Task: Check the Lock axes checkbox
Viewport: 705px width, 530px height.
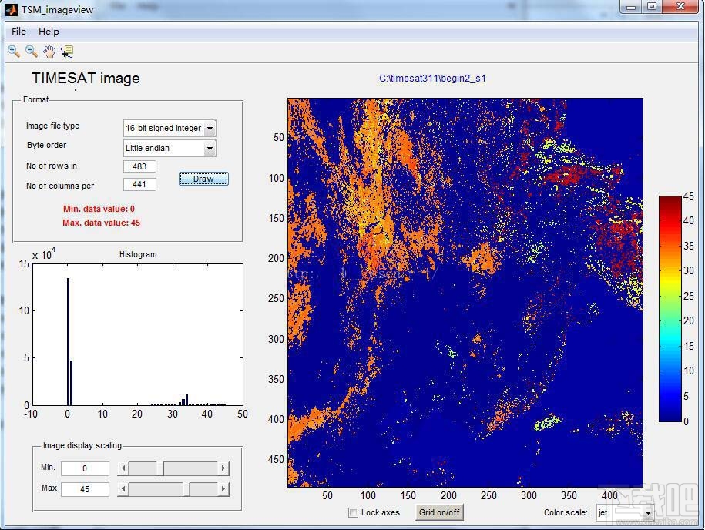Action: [354, 512]
